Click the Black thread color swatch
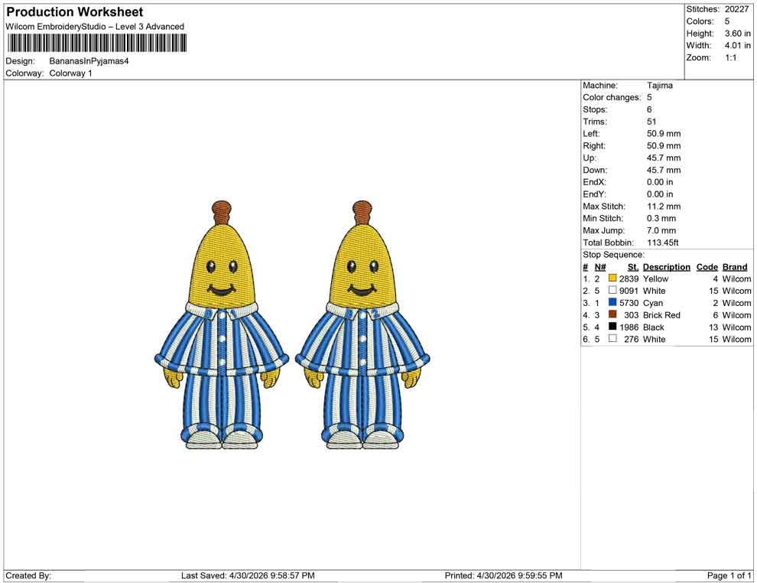This screenshot has height=583, width=757. pyautogui.click(x=612, y=327)
